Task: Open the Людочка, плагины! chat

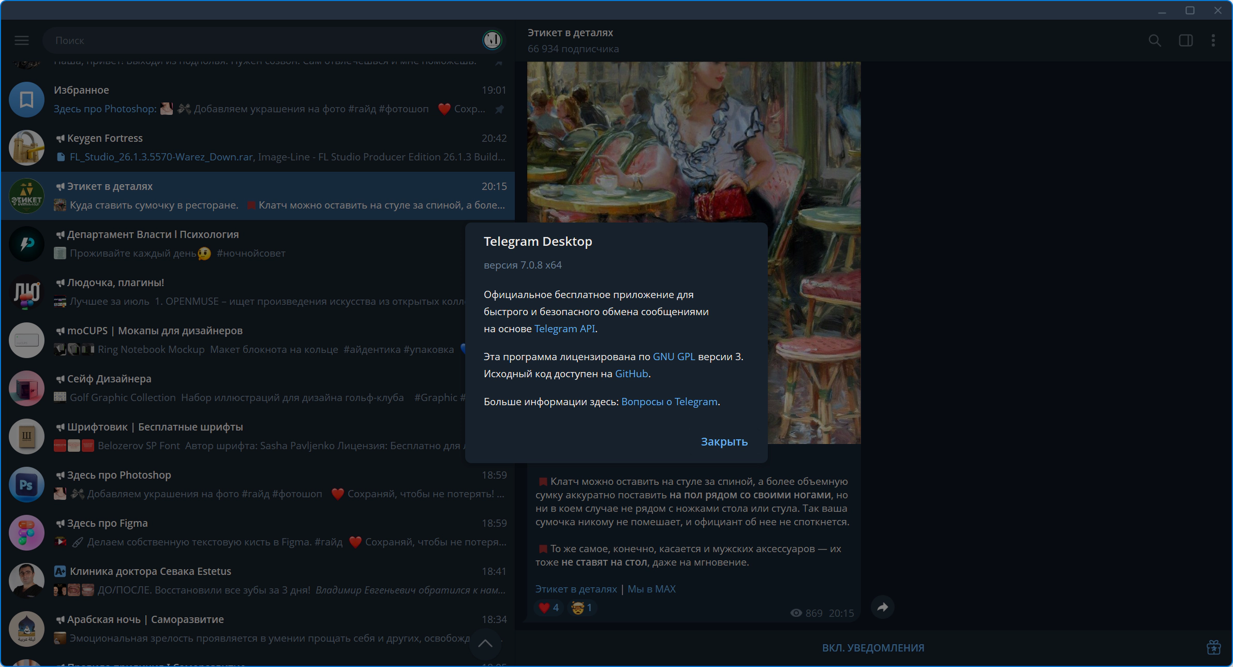Action: (x=258, y=292)
